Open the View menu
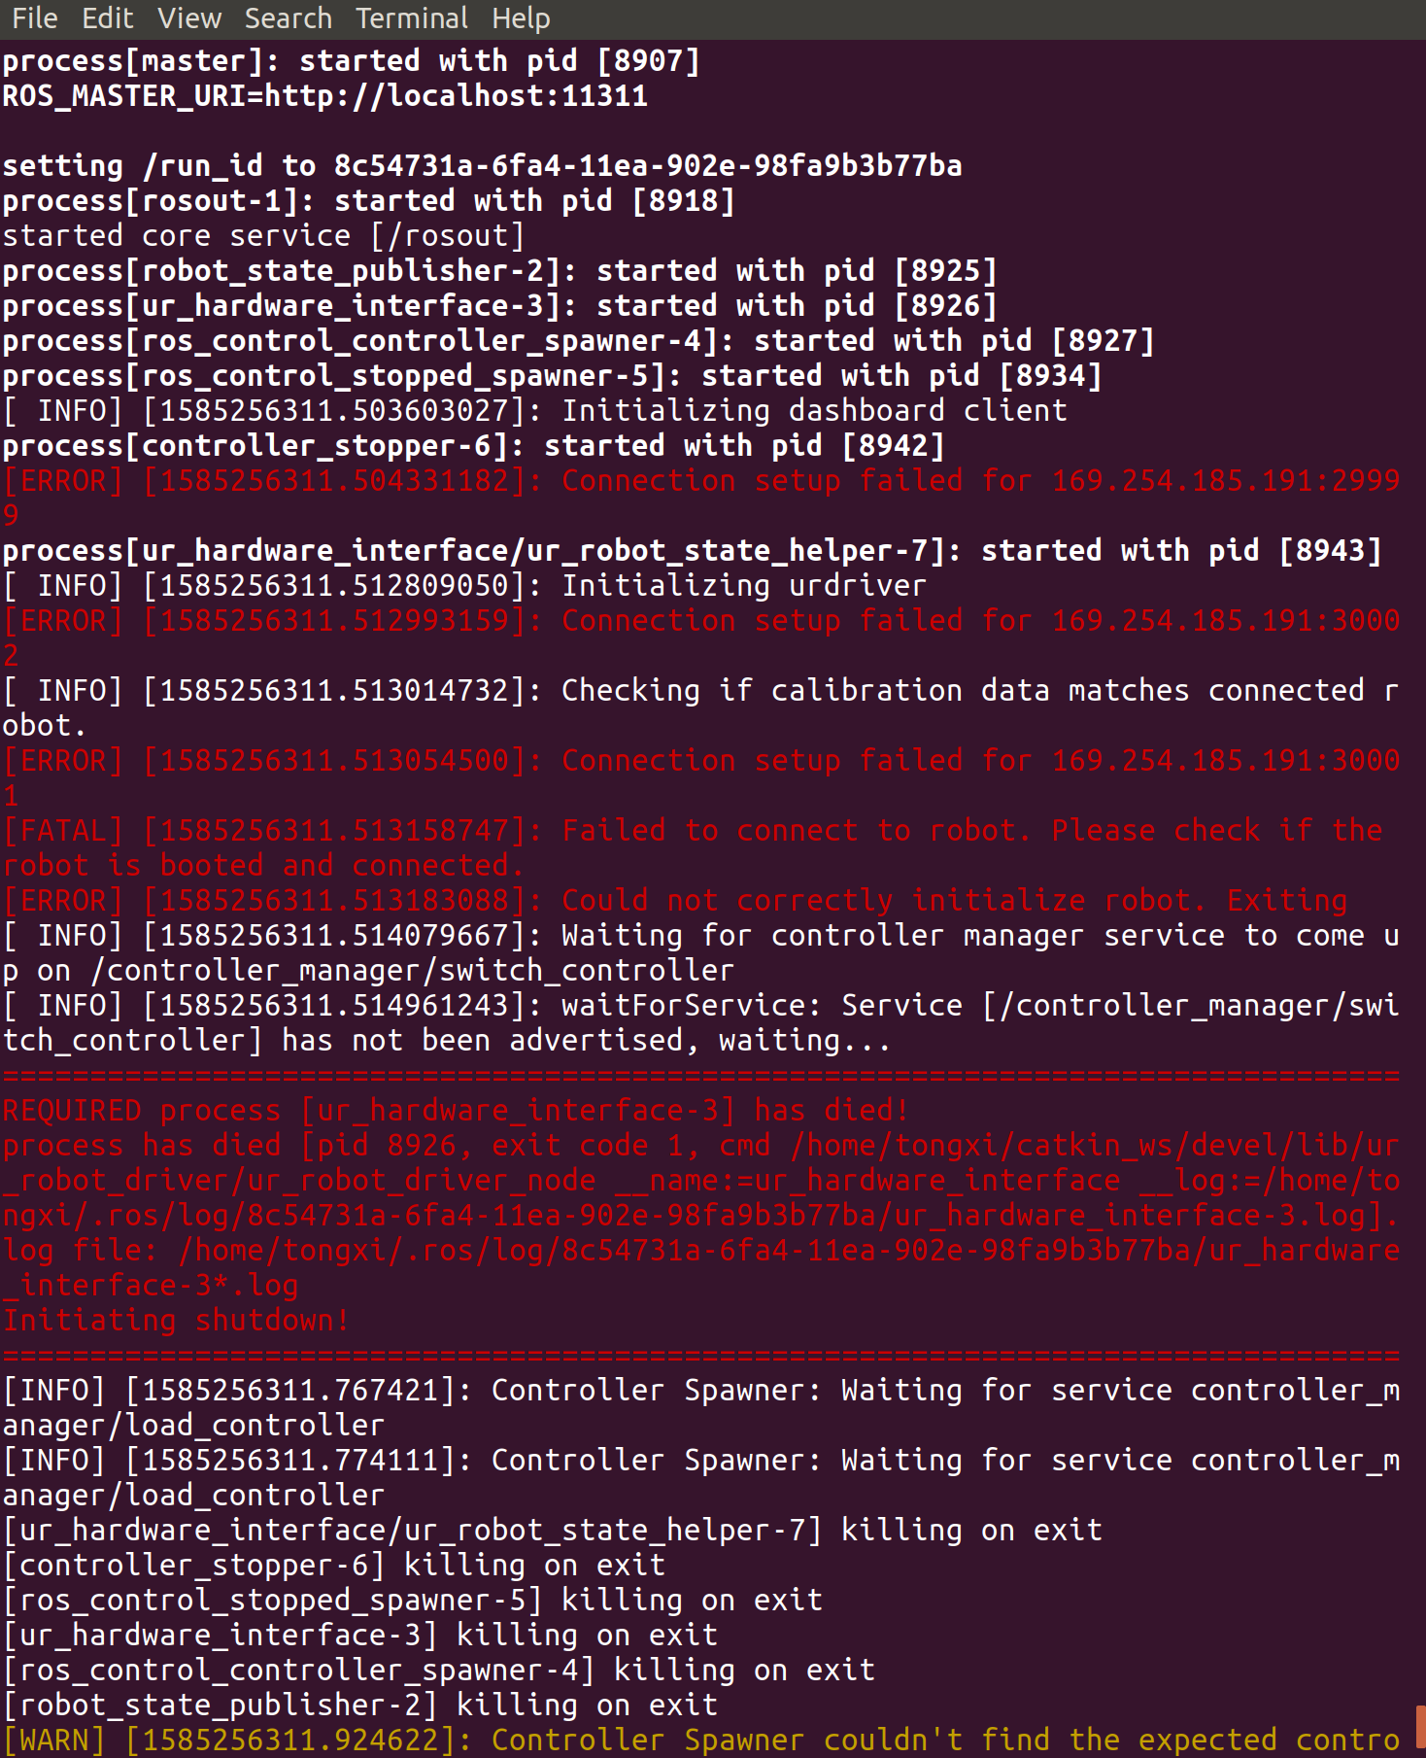 point(189,18)
